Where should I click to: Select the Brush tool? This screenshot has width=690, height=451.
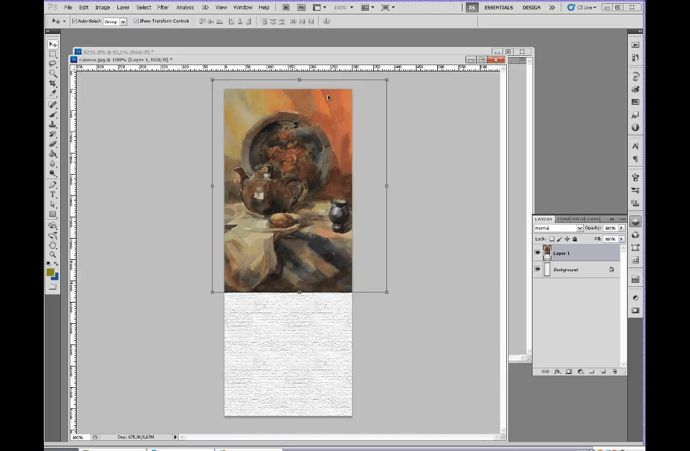coord(52,114)
